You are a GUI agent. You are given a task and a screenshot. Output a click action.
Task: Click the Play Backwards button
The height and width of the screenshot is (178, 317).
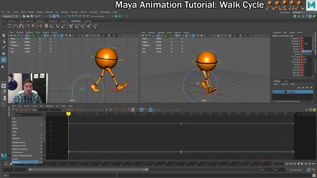(x=298, y=164)
